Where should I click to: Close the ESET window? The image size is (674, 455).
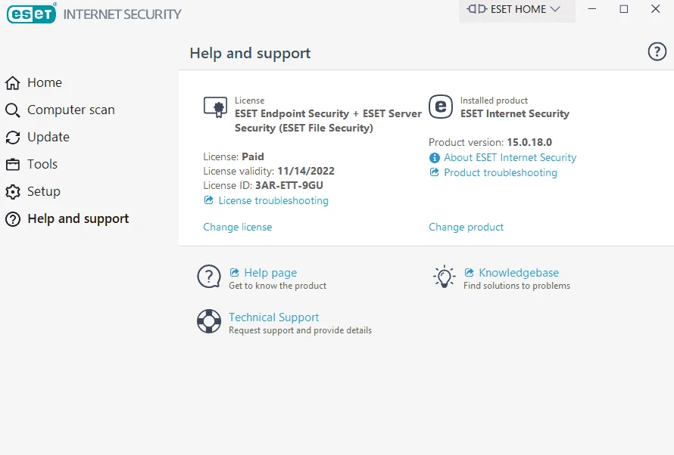point(655,9)
